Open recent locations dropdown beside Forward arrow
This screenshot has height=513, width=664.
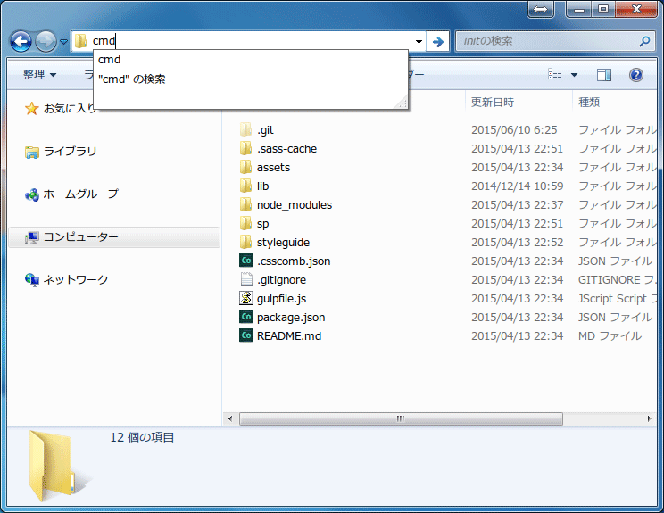point(63,41)
